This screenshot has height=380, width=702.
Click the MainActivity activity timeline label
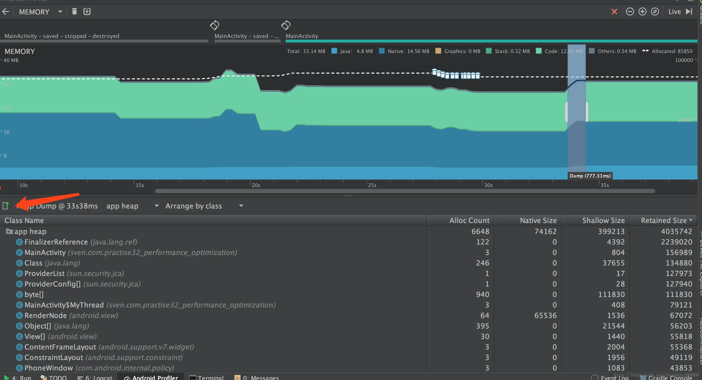click(x=302, y=36)
